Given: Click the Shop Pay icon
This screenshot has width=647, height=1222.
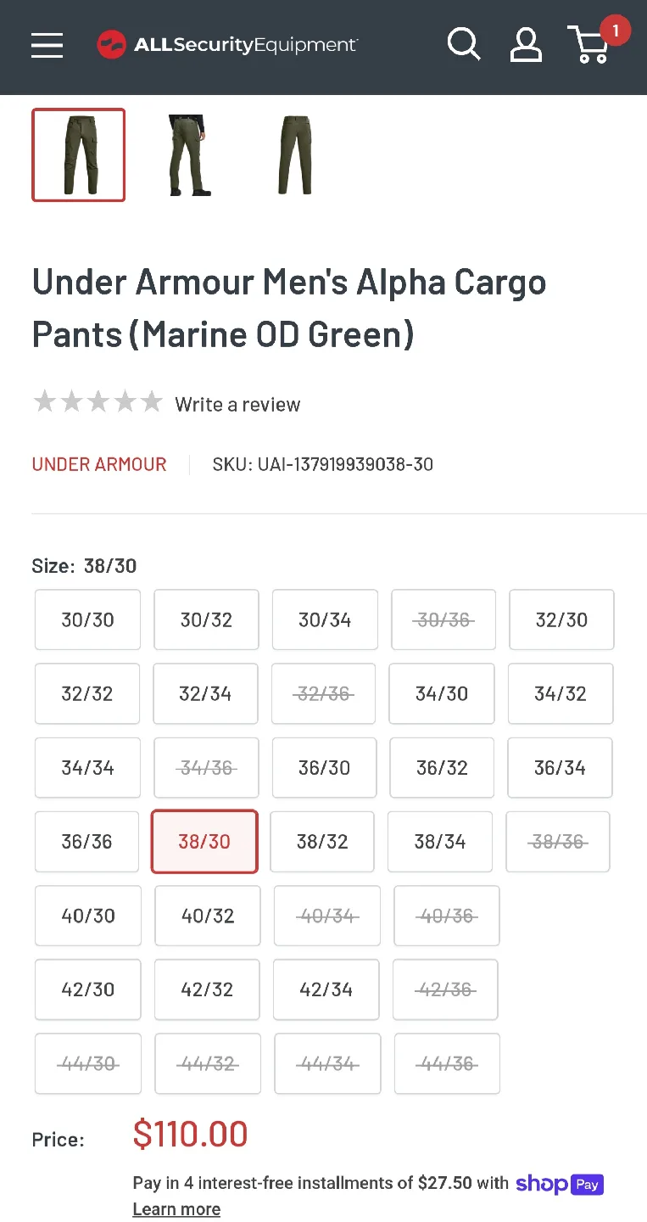Looking at the screenshot, I should [560, 1184].
